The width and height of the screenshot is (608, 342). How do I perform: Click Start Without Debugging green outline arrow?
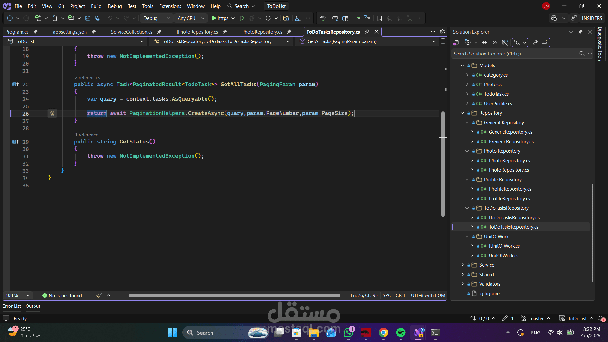pos(242,18)
